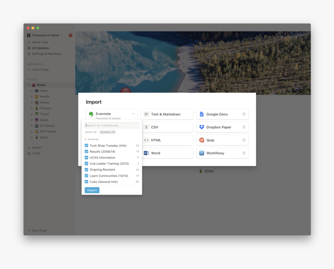
Task: Click the All Updates clock icon
Action: (x=29, y=48)
